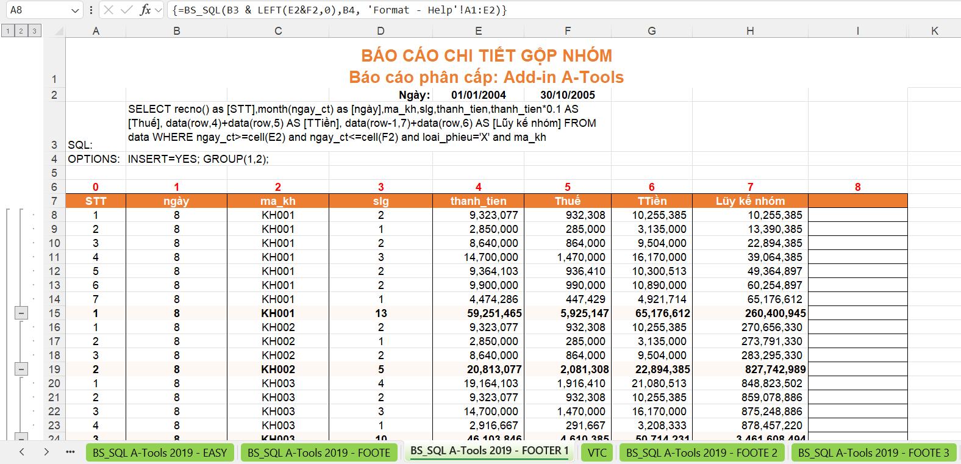Collapse the KH001 group at row 15
Image resolution: width=961 pixels, height=464 pixels.
(x=21, y=313)
